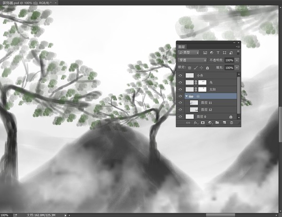This screenshot has height=217, width=282.
Task: Click the fill 100% value field
Action: pos(229,68)
